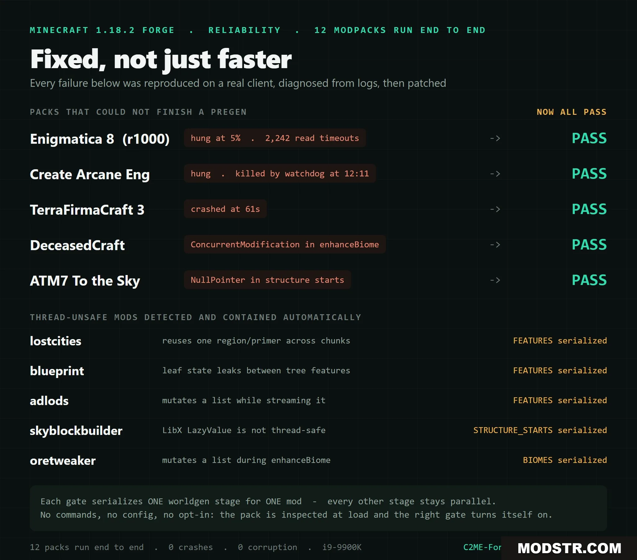Click the 'RELIABILITY' header label
The image size is (637, 560).
point(244,30)
